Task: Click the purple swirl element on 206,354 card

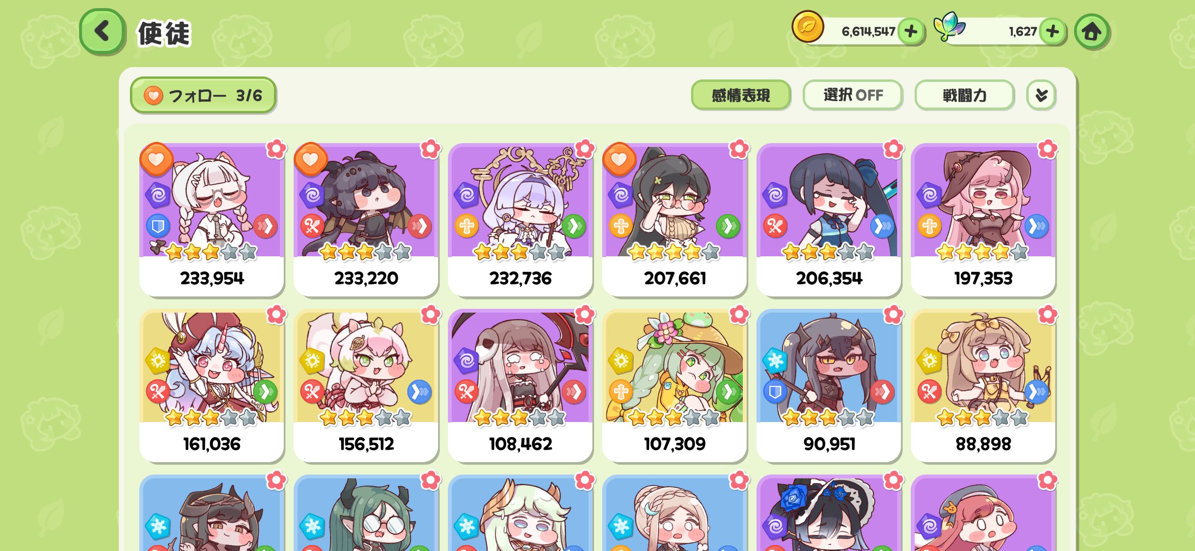Action: click(x=775, y=195)
